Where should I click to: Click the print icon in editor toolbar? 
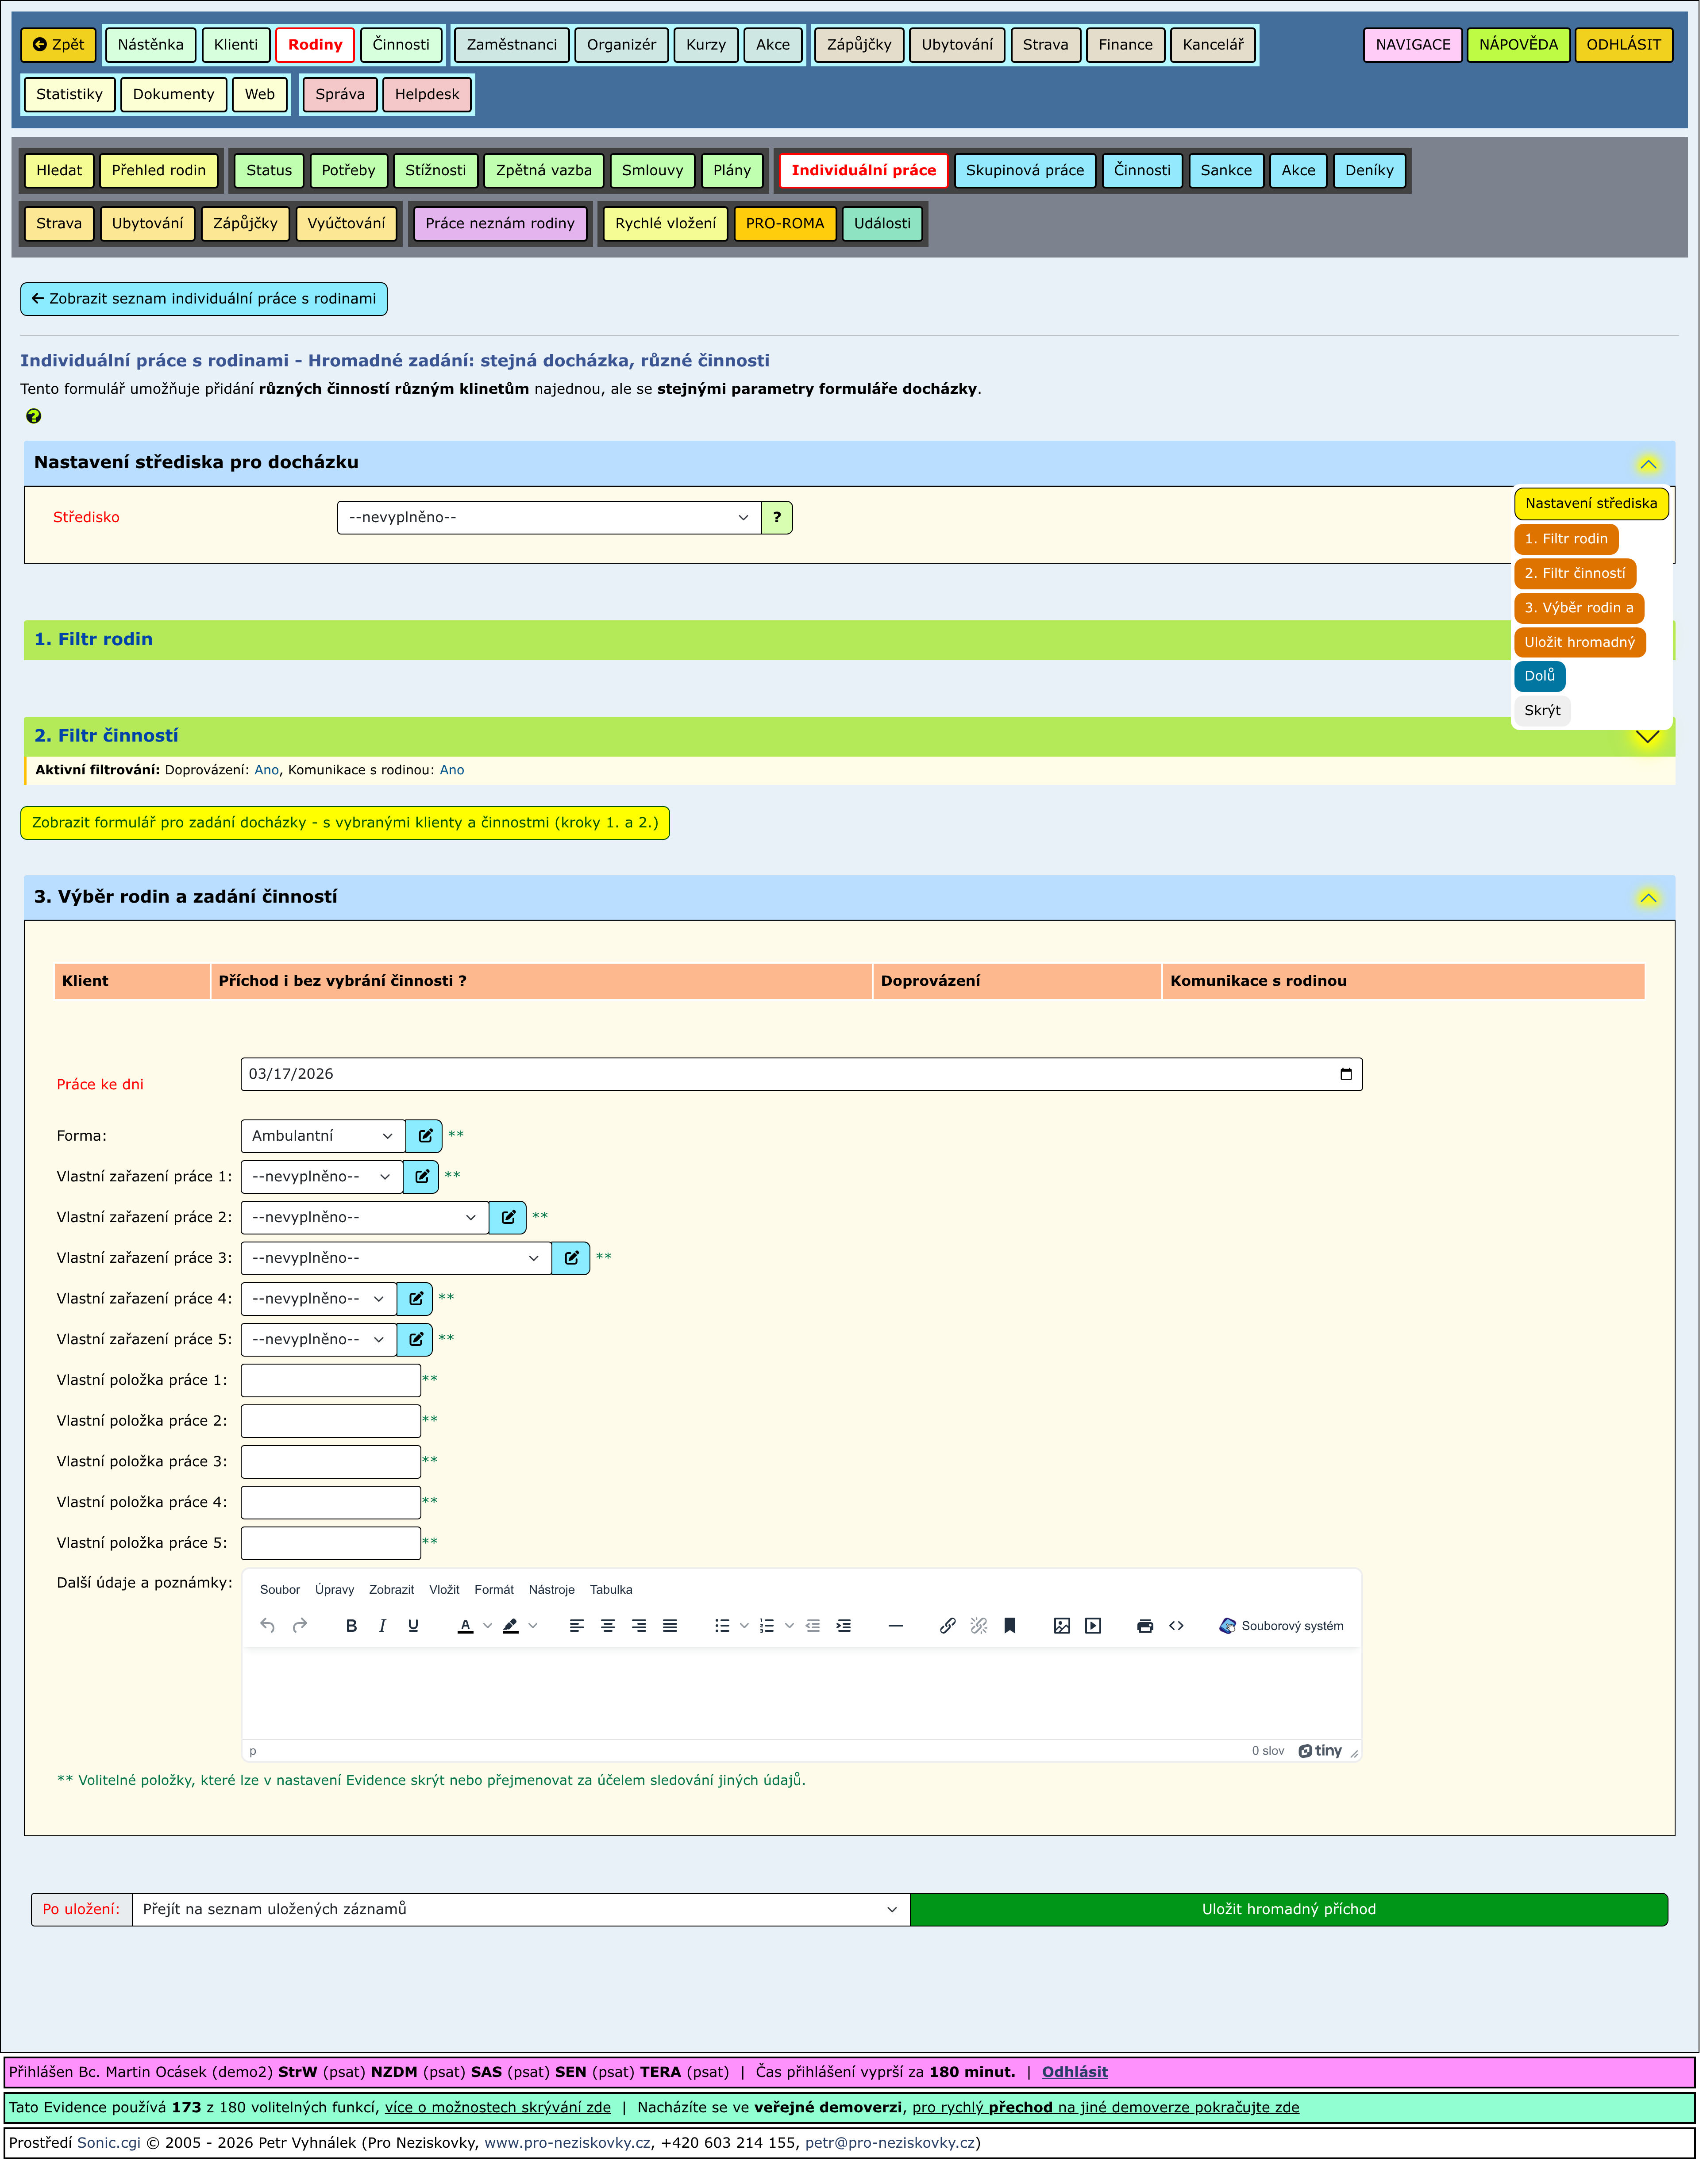(x=1146, y=1627)
